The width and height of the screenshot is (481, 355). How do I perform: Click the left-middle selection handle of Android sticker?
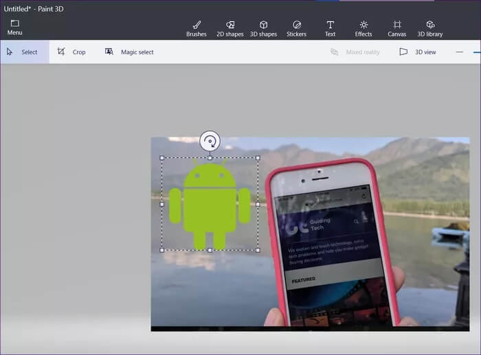click(x=162, y=204)
